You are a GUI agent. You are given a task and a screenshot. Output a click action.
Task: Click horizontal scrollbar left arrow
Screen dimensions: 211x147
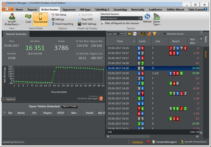pos(108,136)
